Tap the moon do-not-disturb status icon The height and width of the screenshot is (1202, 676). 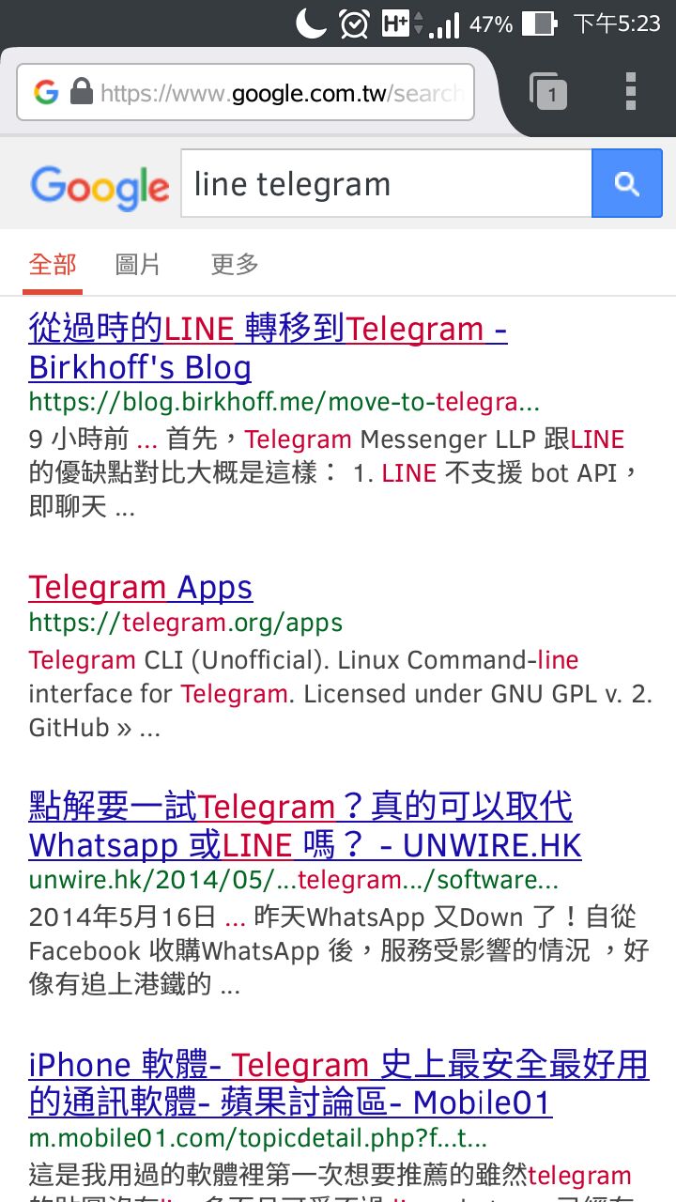click(x=311, y=22)
